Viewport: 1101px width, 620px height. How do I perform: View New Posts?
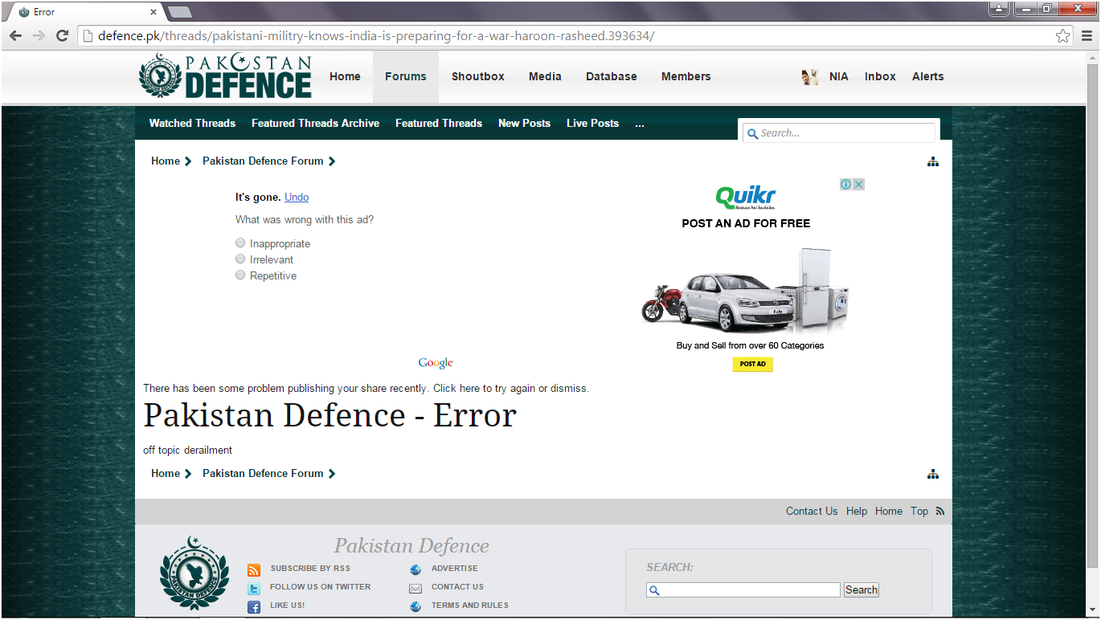524,123
